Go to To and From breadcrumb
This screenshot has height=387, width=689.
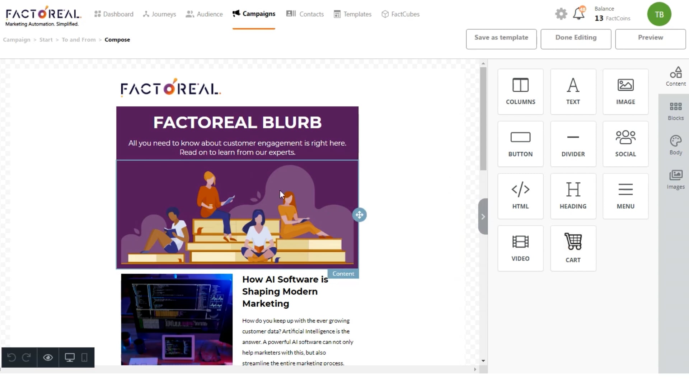79,40
